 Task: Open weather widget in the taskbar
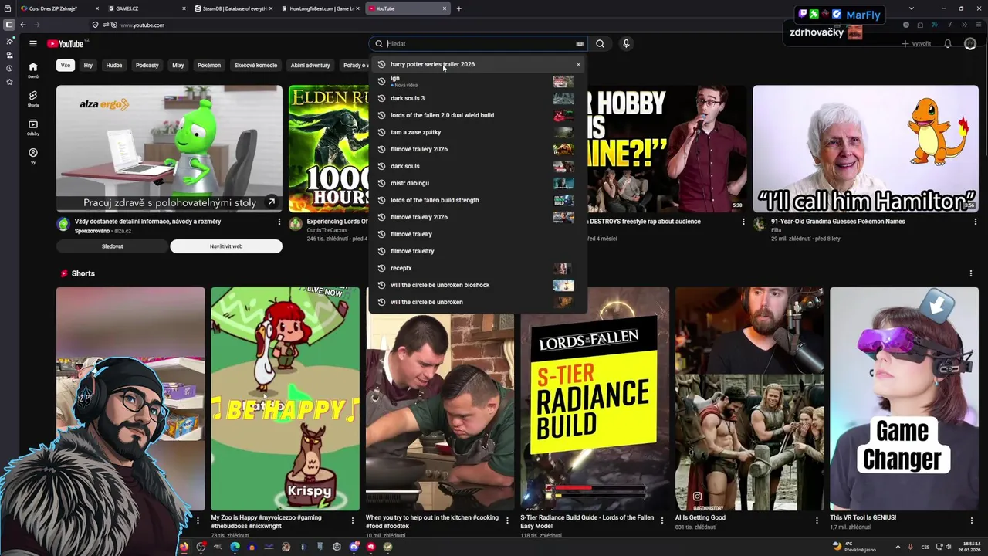(x=854, y=547)
